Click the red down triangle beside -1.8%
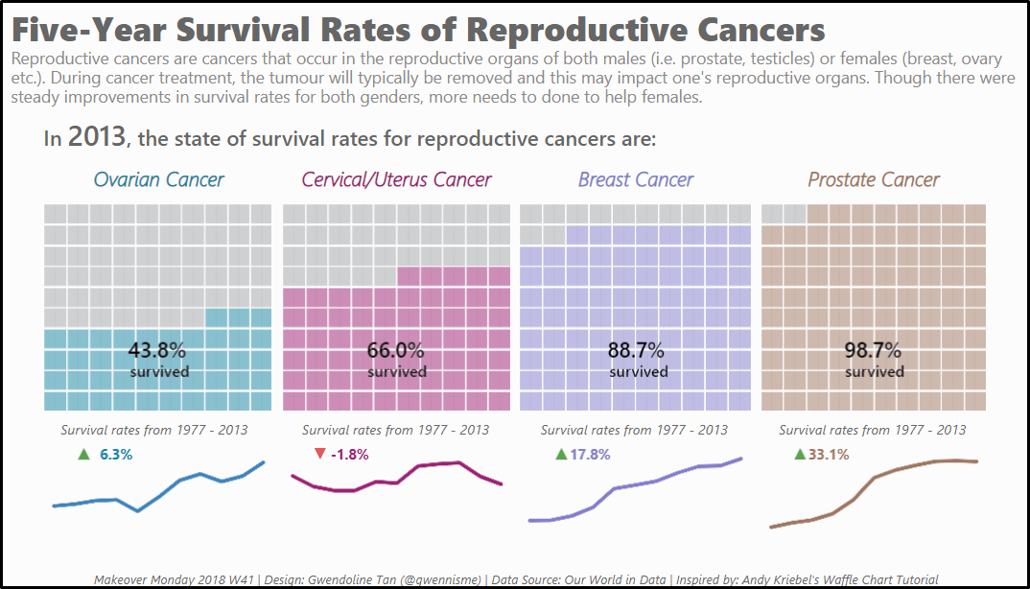 (320, 454)
